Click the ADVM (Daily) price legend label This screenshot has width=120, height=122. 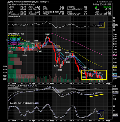pos(16,34)
